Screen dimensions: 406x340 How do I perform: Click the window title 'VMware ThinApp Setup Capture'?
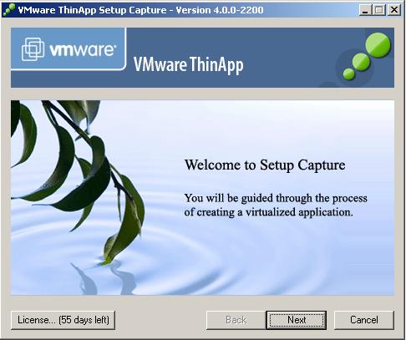pyautogui.click(x=93, y=10)
